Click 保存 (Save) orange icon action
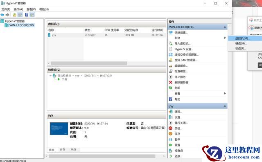Screen dimensions: 262x162 pyautogui.click(x=177, y=134)
